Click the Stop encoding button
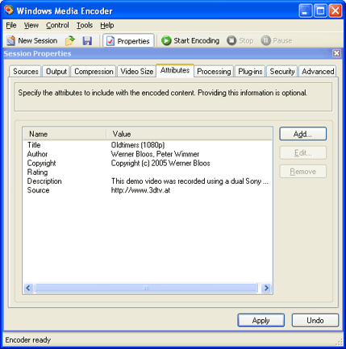Image resolution: width=346 pixels, height=349 pixels. tap(240, 40)
